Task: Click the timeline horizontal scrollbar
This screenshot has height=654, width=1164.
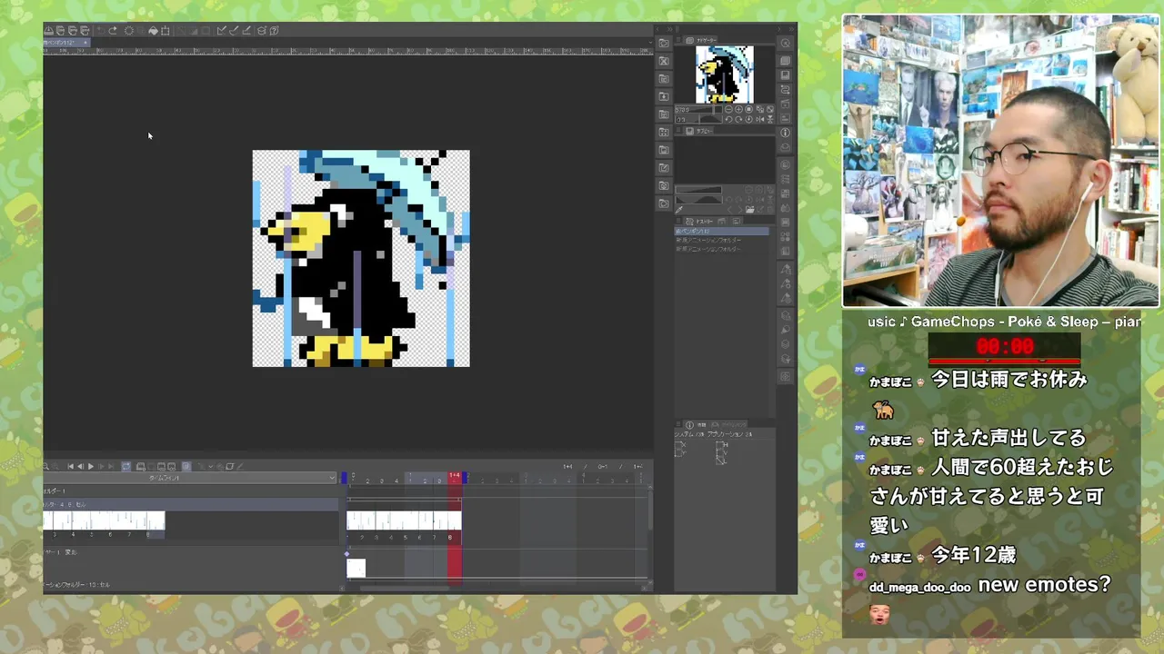Action: [x=404, y=588]
